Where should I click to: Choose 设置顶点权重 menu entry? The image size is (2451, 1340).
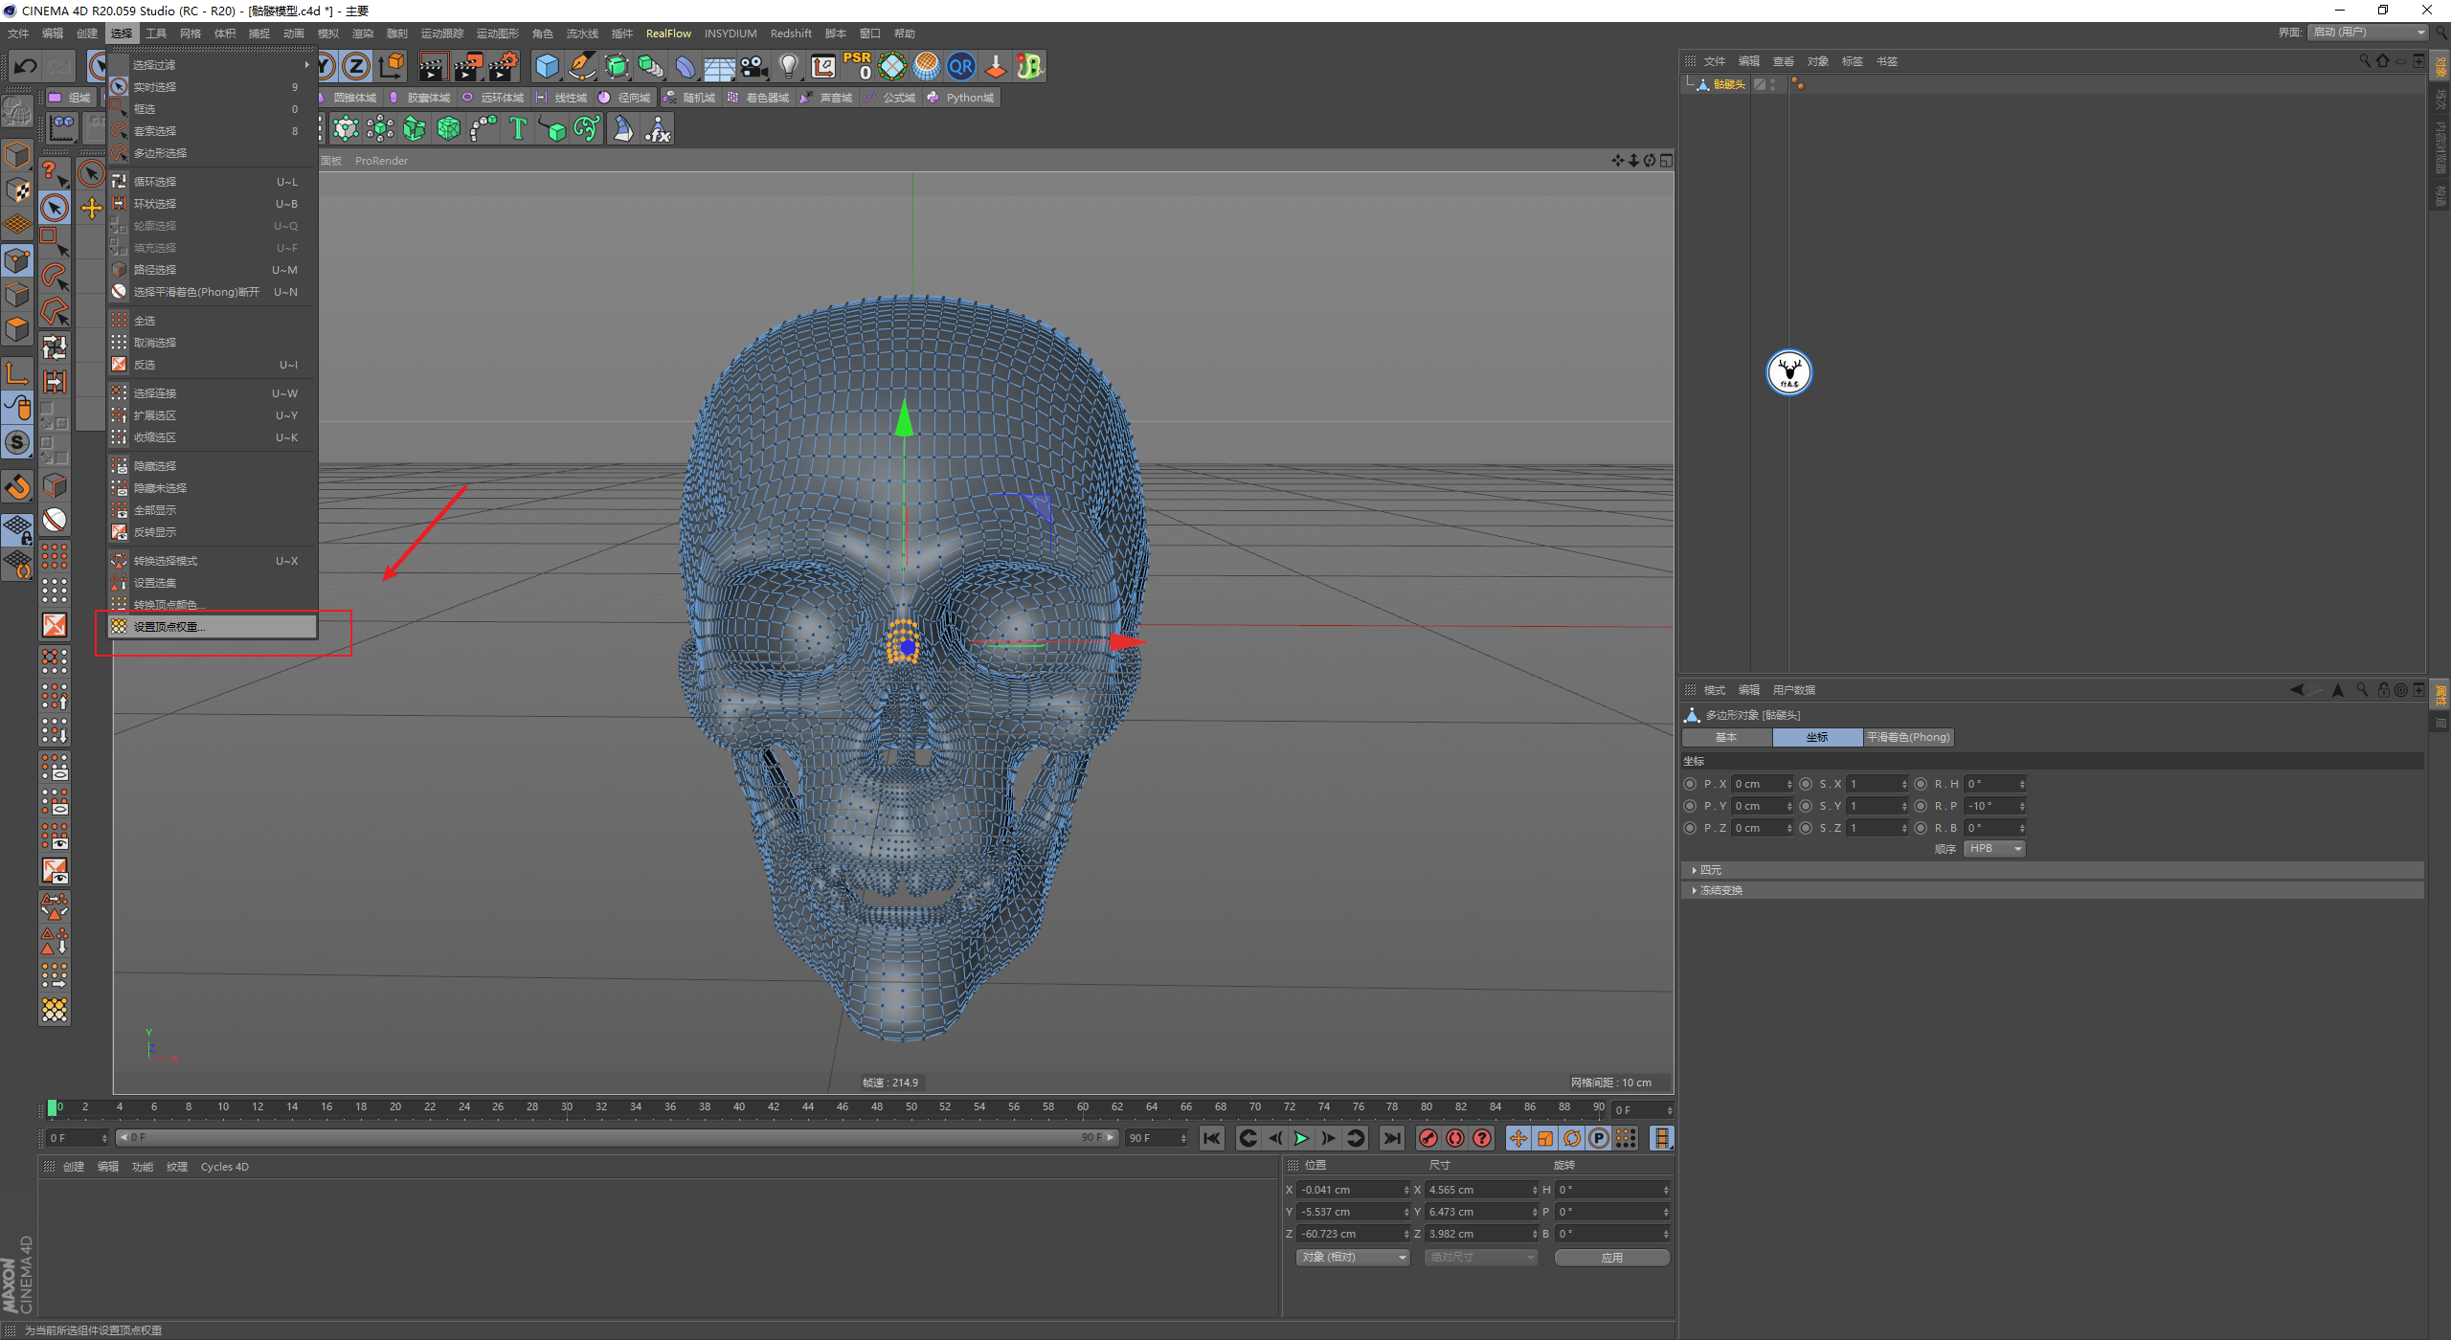(x=169, y=627)
